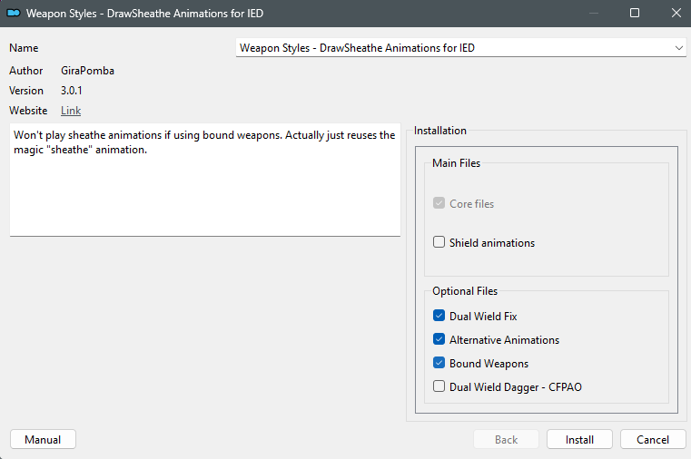Click the Version label
Viewport: 691px width, 459px height.
[x=26, y=91]
